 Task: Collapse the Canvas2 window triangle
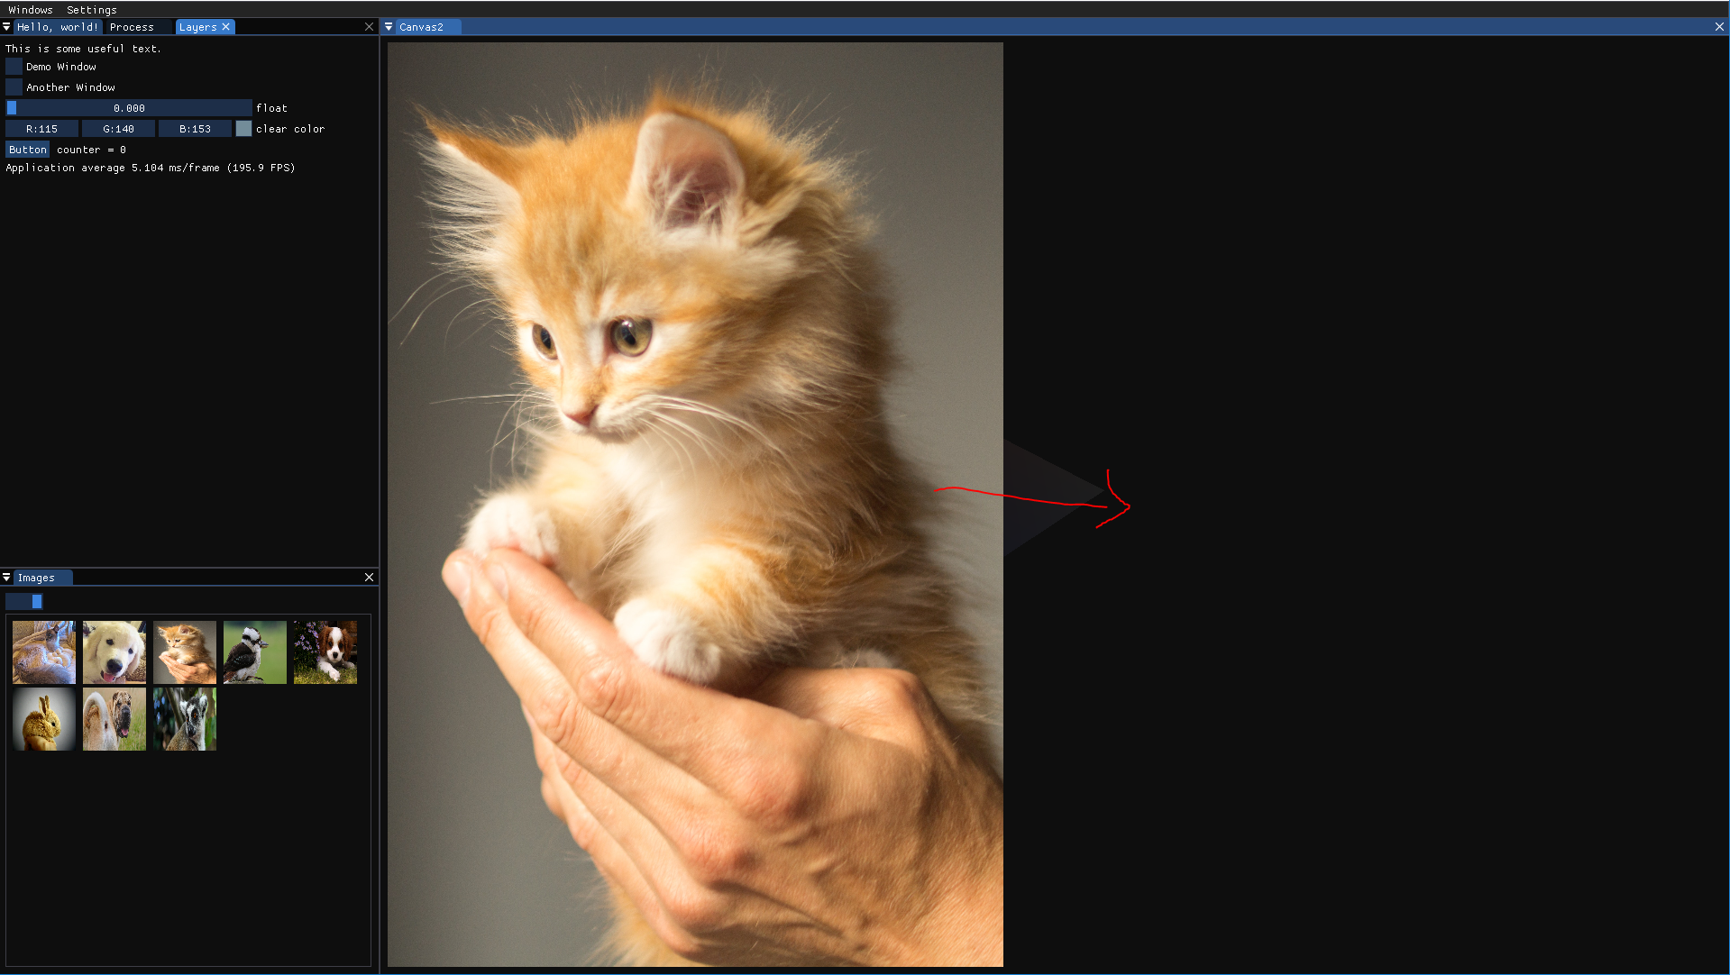coord(389,27)
